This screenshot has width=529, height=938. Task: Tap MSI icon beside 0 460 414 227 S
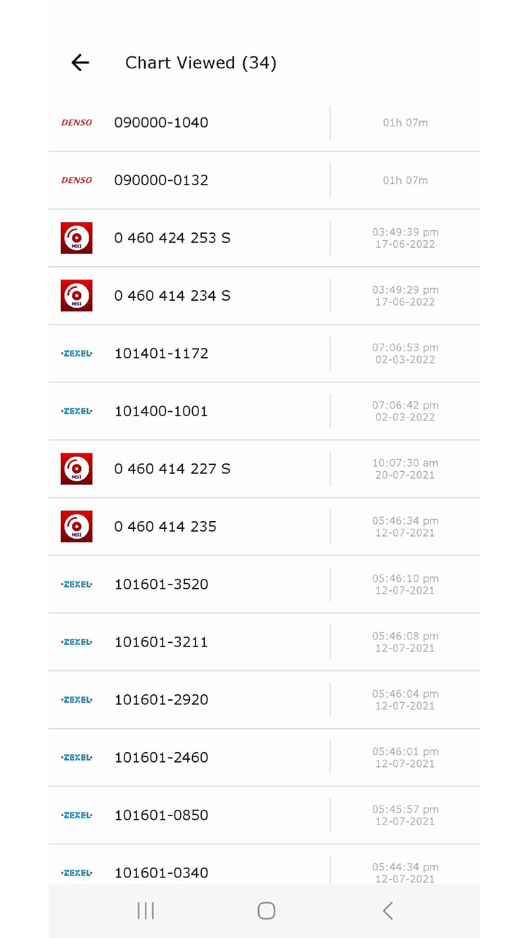(77, 469)
